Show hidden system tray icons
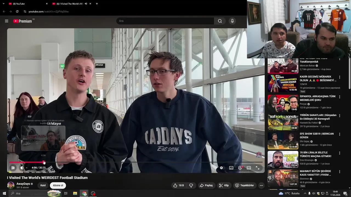Viewport: 351px width, 197px height. (305, 193)
